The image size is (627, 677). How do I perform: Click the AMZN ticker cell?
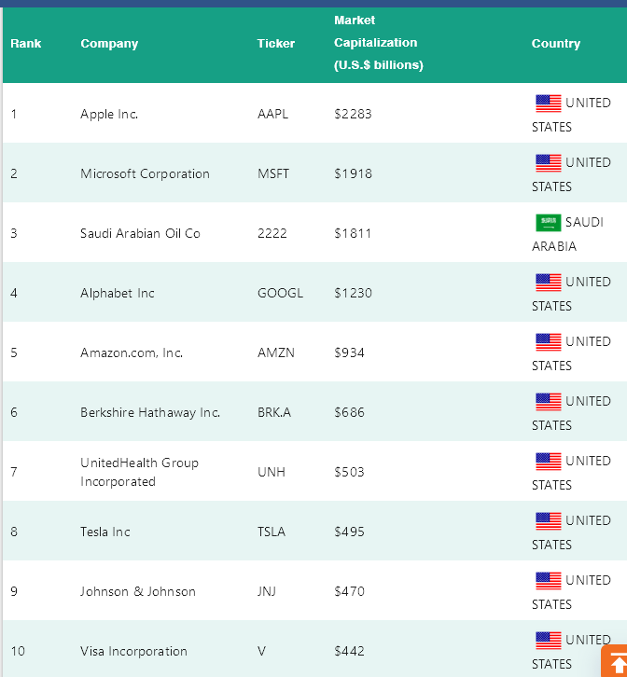275,352
